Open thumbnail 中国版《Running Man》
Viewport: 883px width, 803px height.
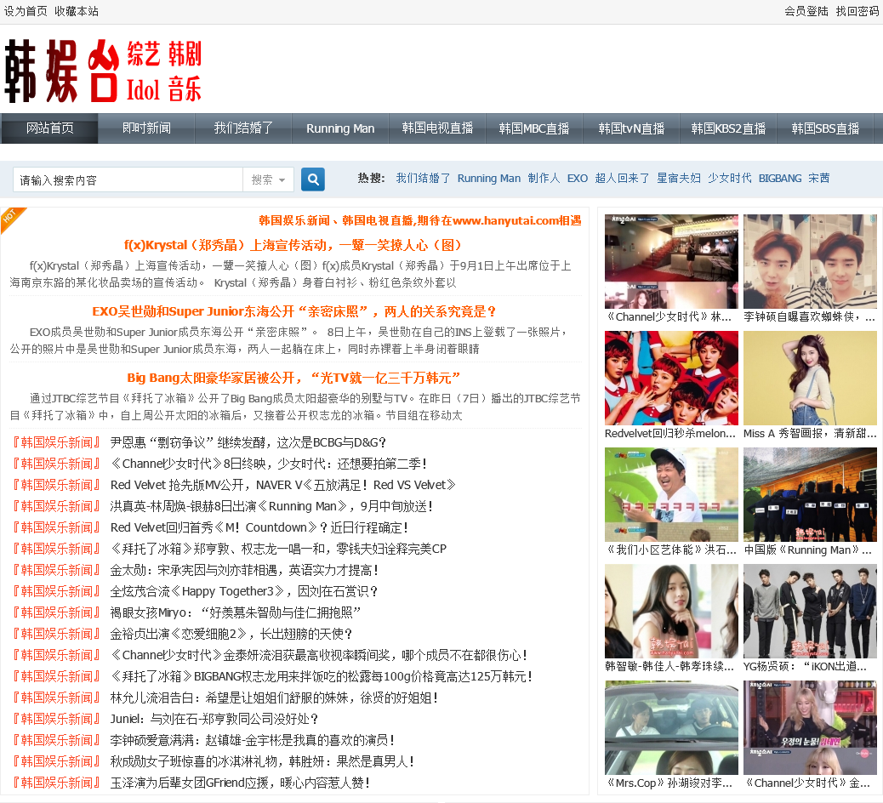tap(810, 494)
